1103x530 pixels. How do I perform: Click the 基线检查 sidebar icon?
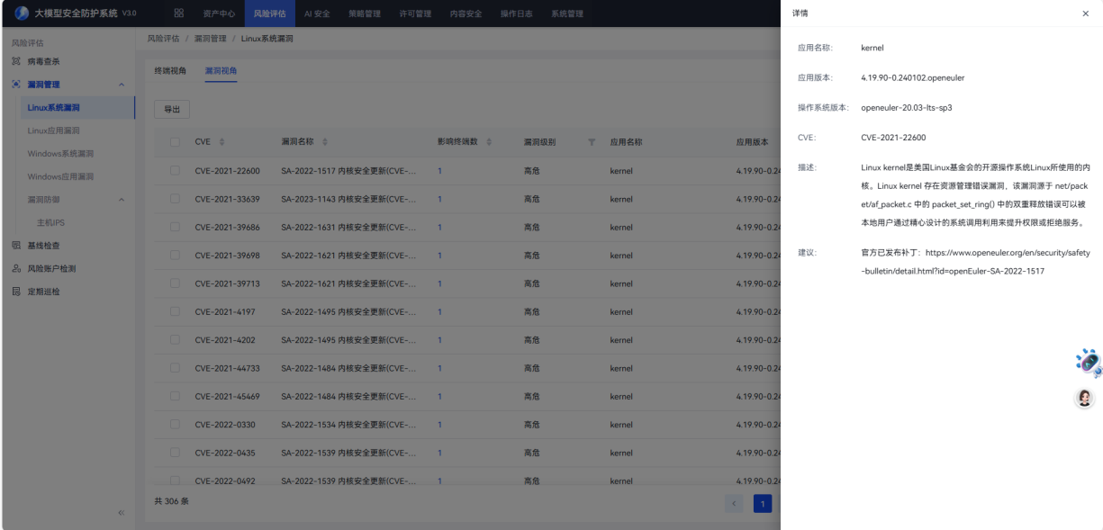pos(15,246)
